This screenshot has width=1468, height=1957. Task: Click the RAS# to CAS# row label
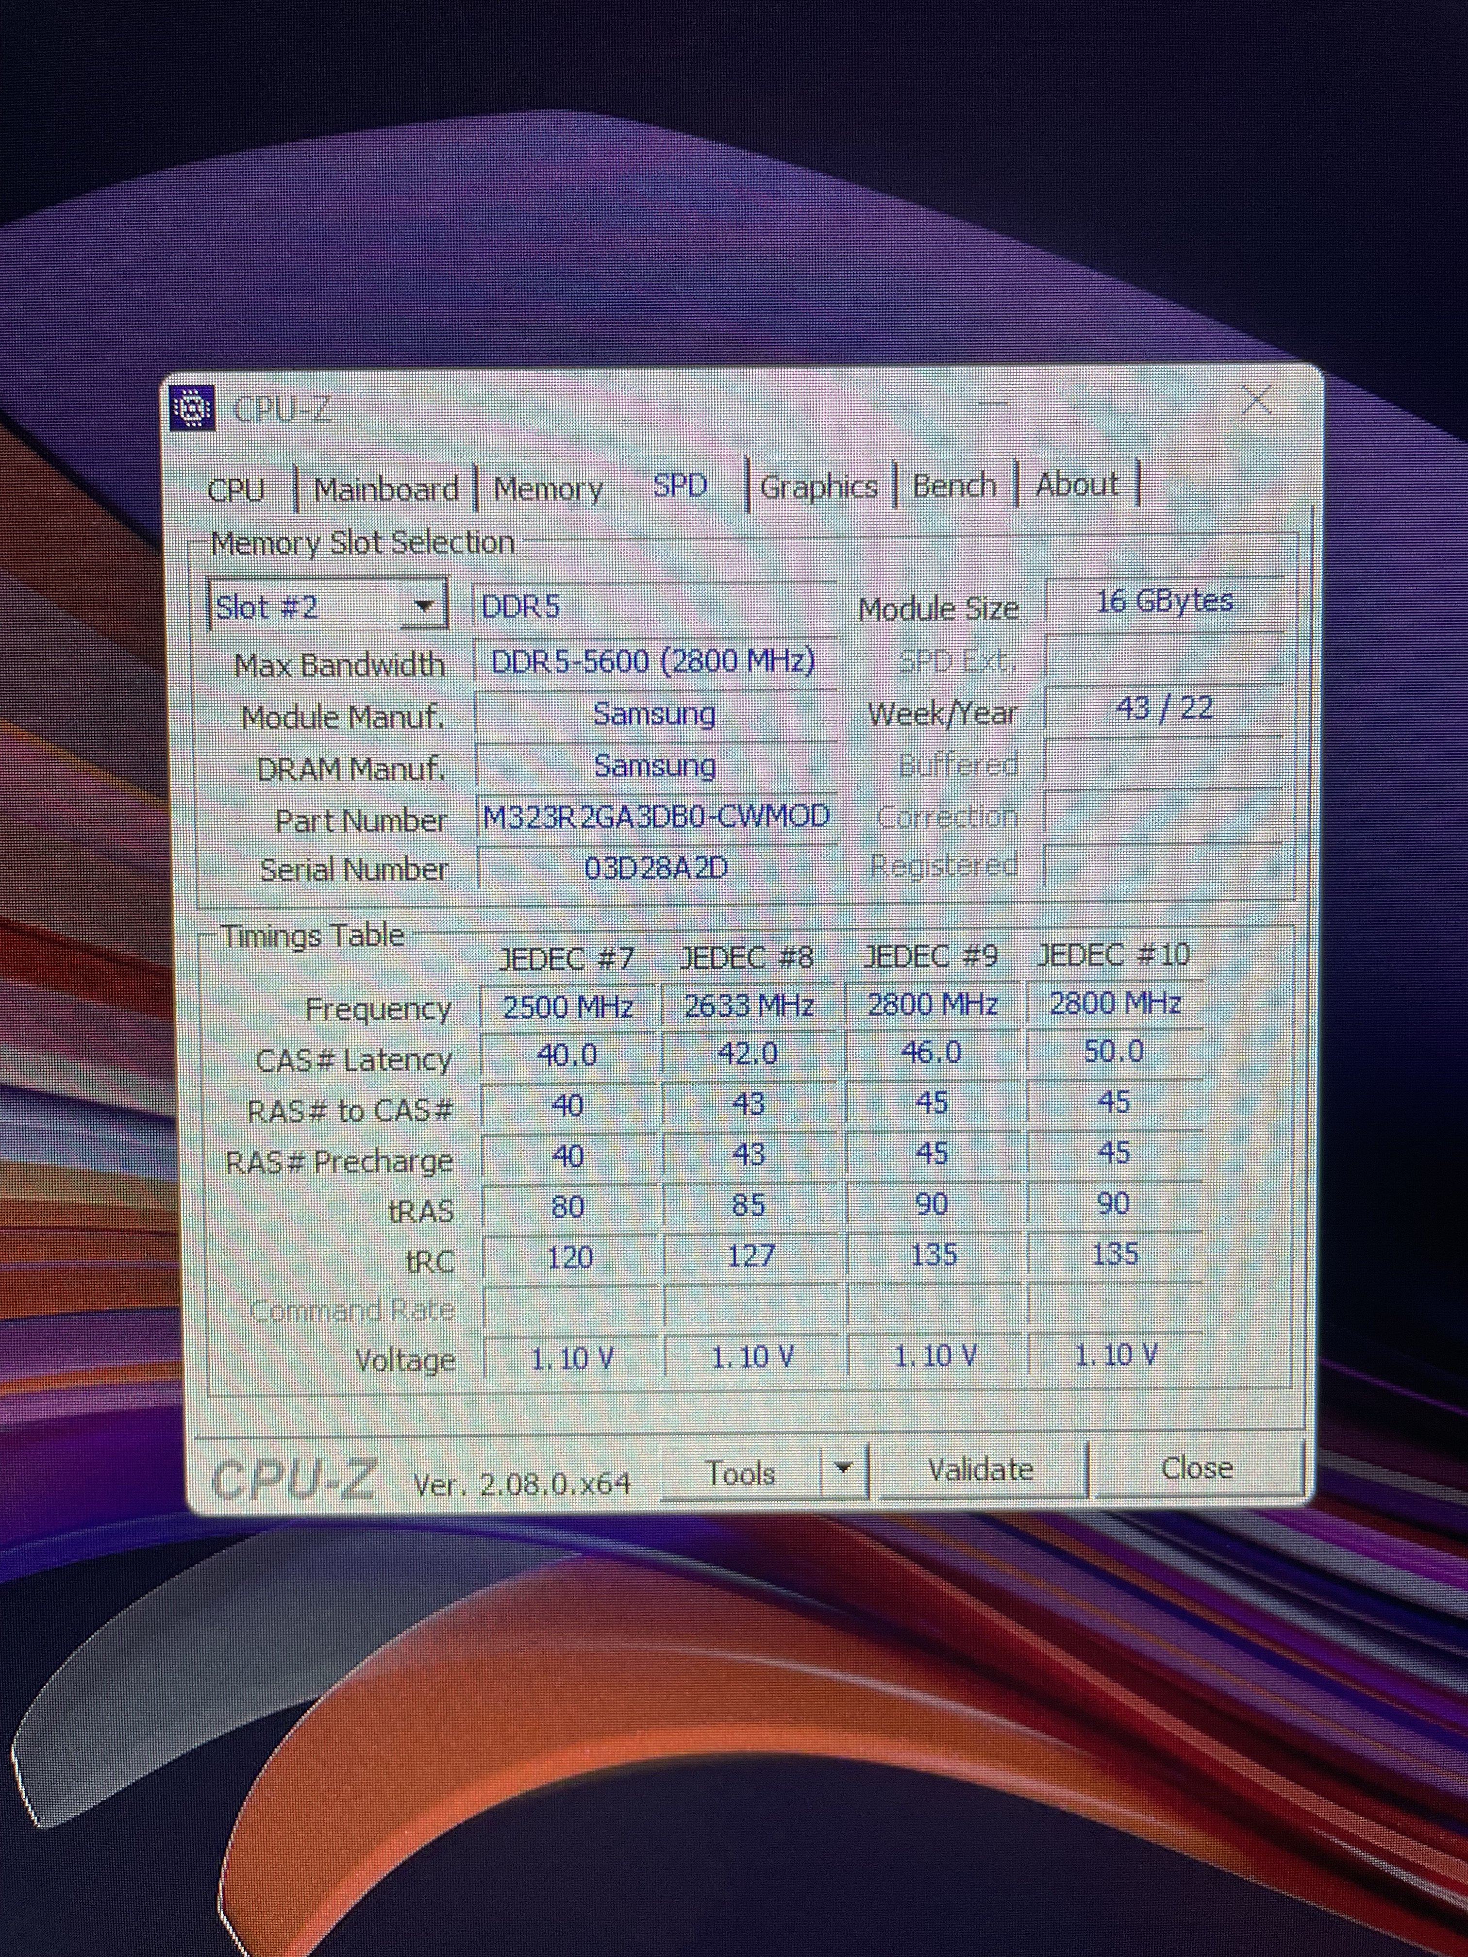pyautogui.click(x=350, y=1111)
